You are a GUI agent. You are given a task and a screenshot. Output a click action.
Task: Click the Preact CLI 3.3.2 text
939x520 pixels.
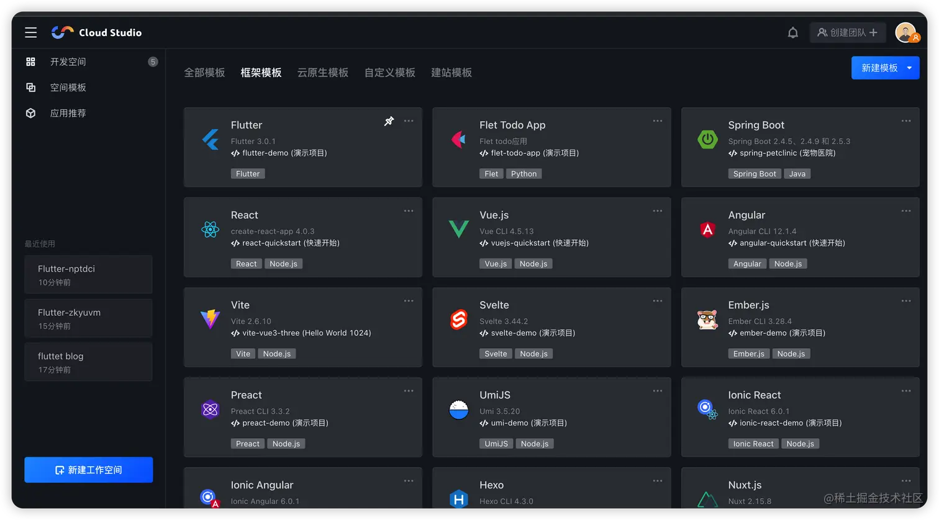point(260,411)
